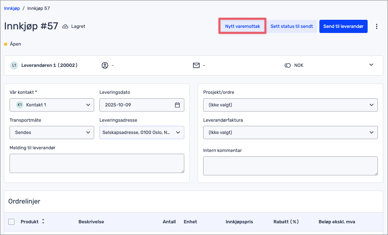Click into the Melding til leverandør text area

point(97,163)
